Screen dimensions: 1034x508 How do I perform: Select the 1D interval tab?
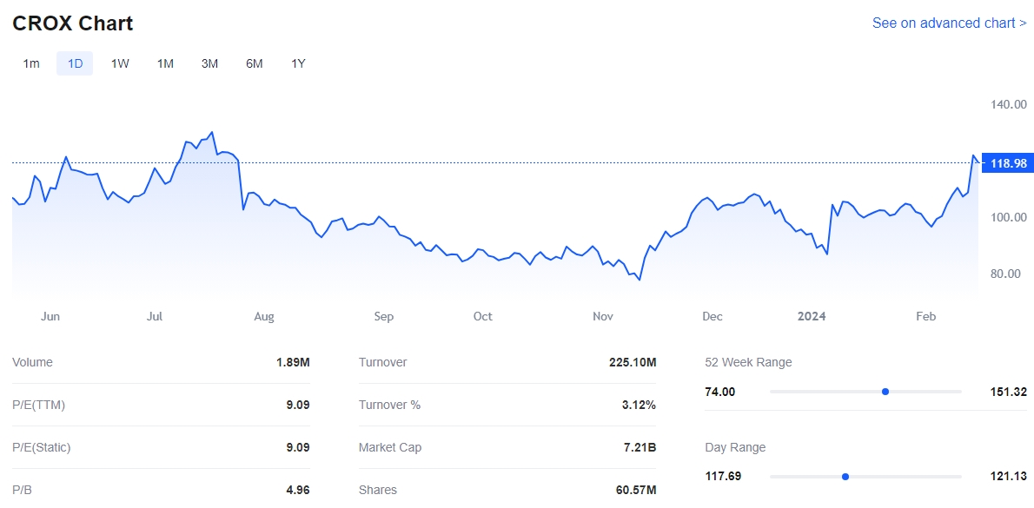click(x=75, y=63)
